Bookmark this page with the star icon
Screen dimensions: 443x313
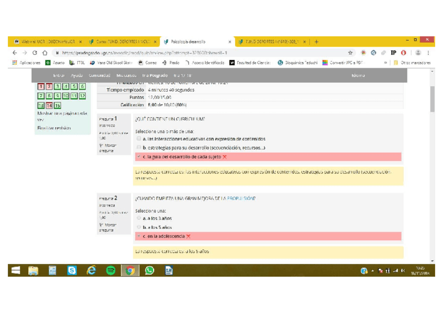pos(350,53)
